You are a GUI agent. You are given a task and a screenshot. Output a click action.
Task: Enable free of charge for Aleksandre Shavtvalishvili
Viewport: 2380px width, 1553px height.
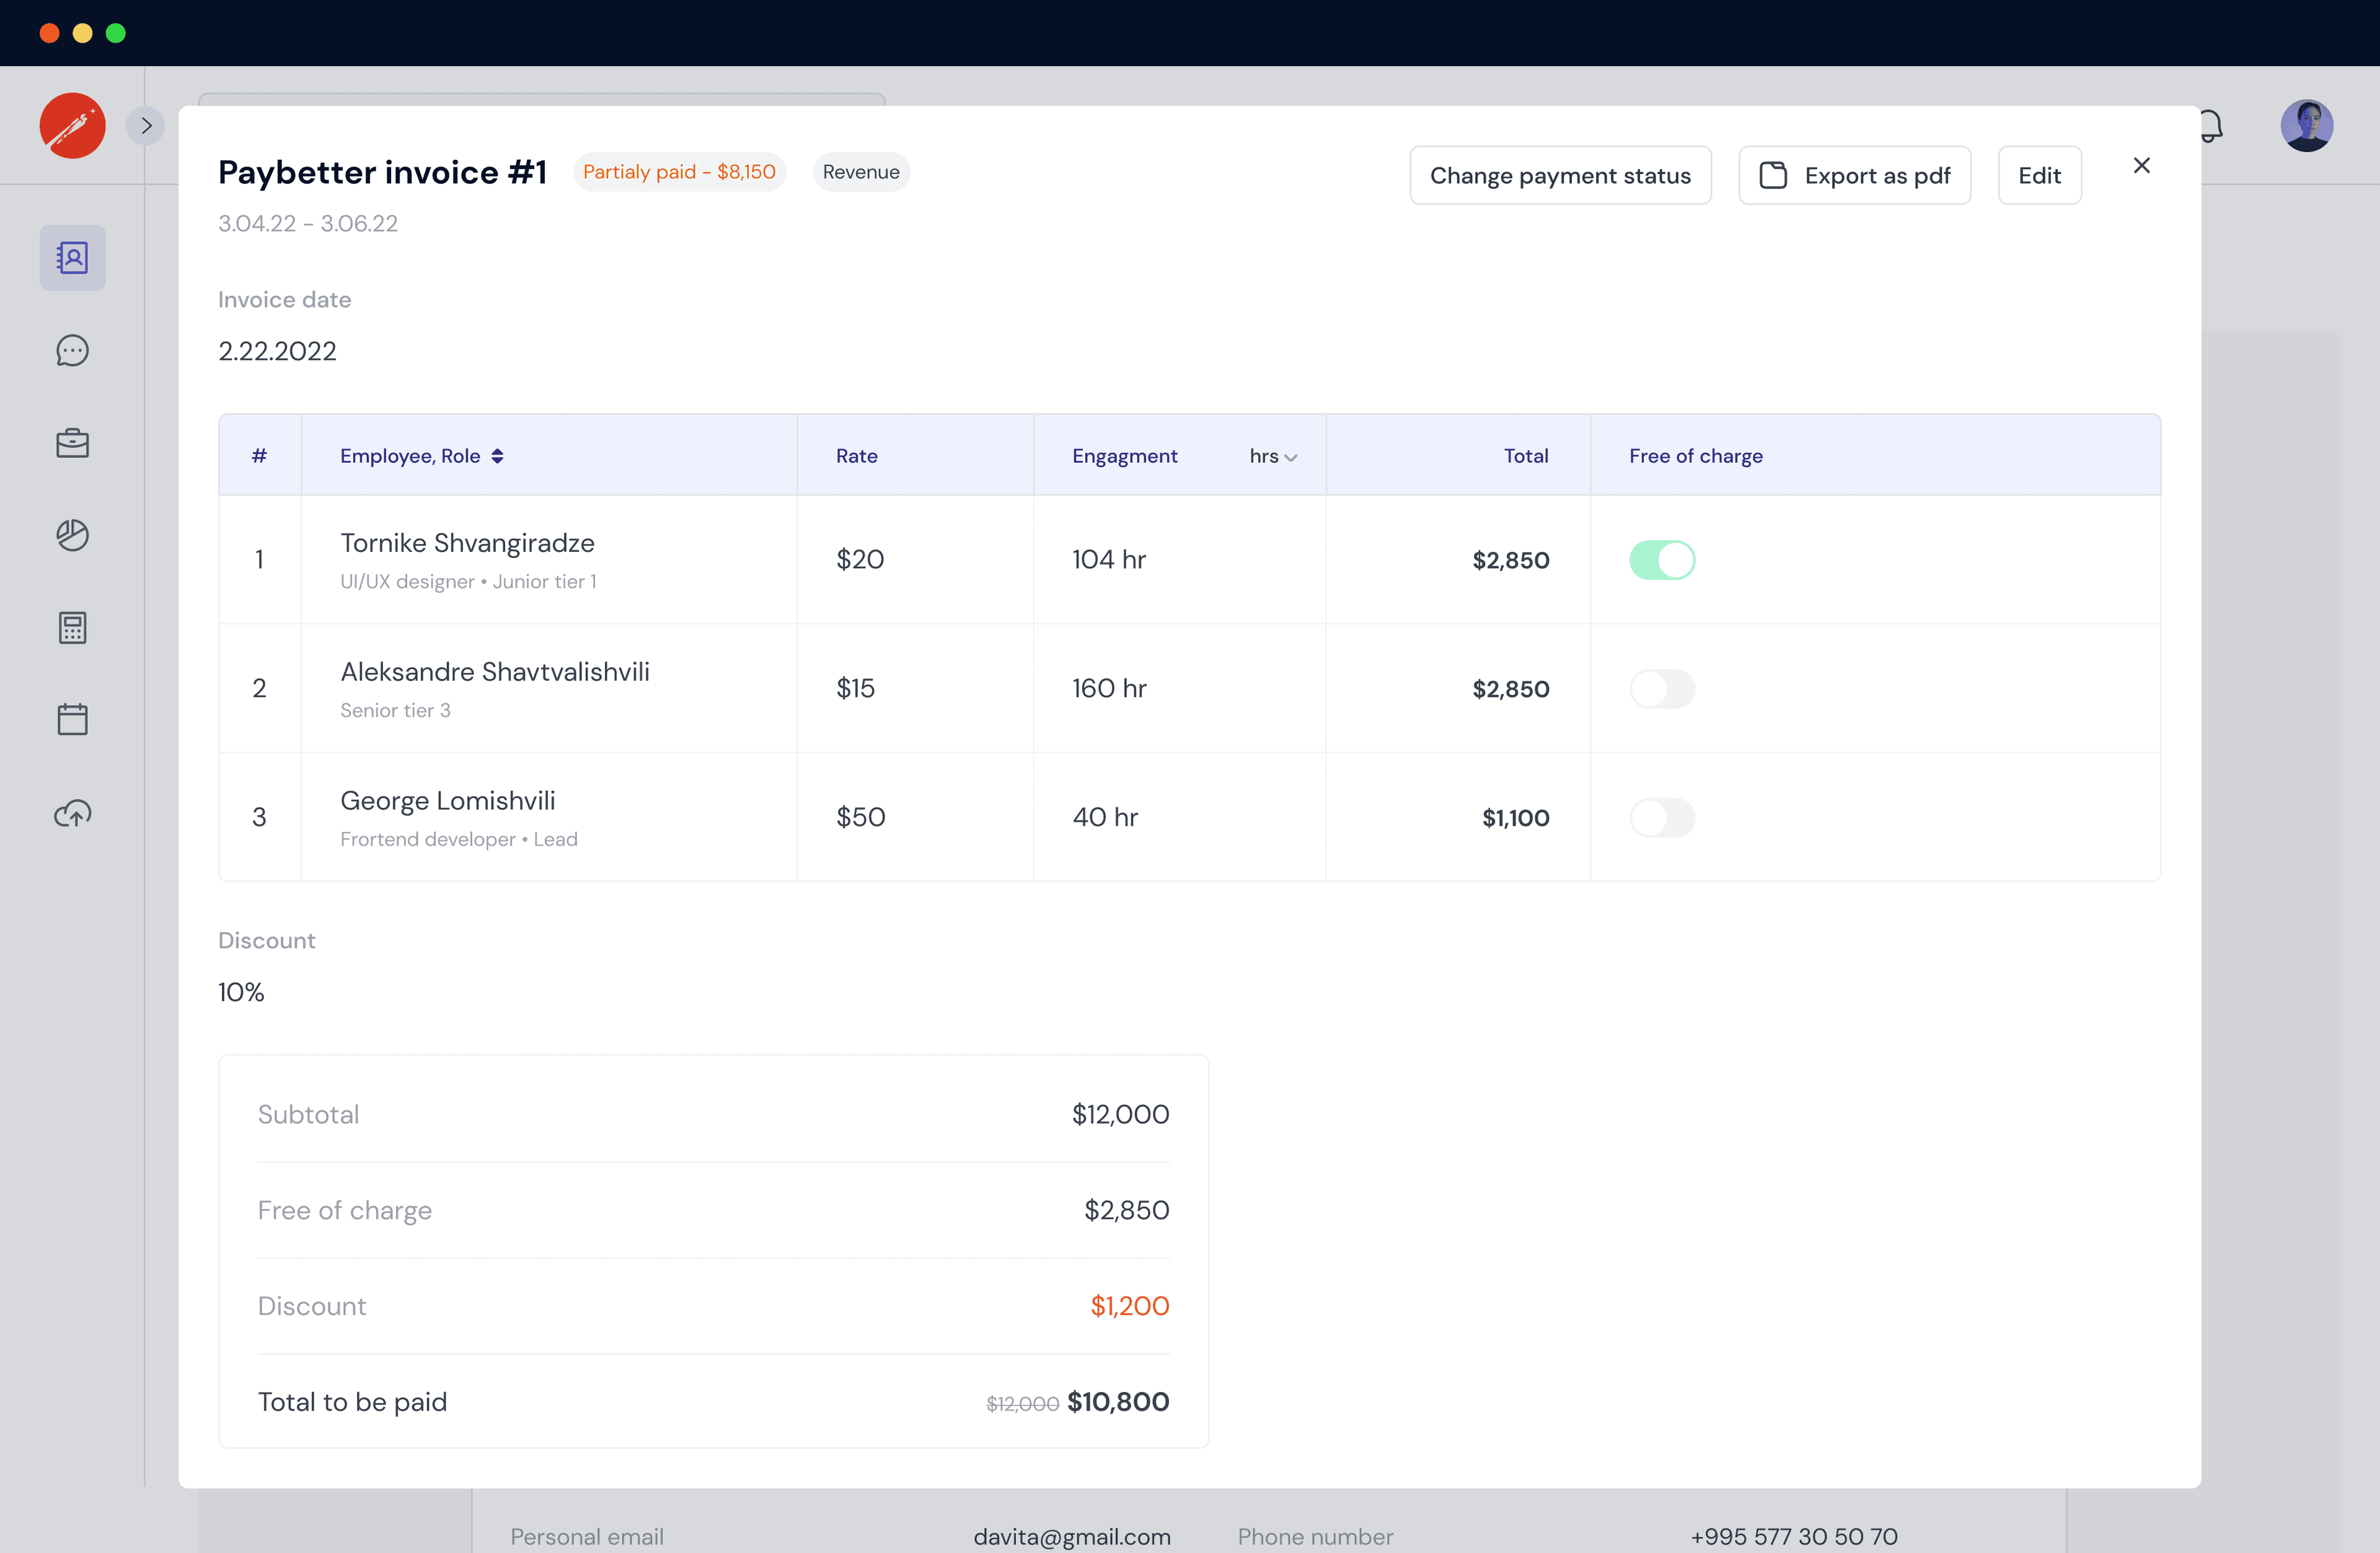(1663, 688)
